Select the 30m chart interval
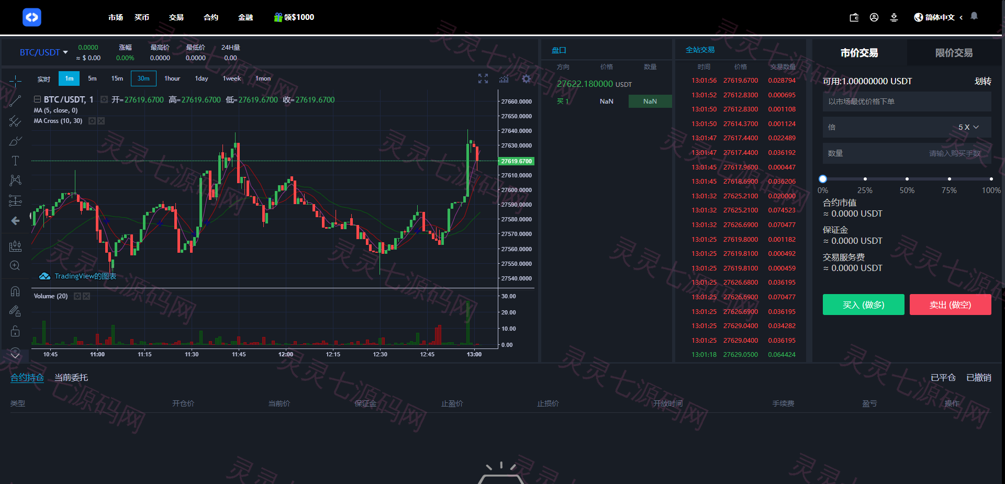This screenshot has height=484, width=1005. pos(143,78)
